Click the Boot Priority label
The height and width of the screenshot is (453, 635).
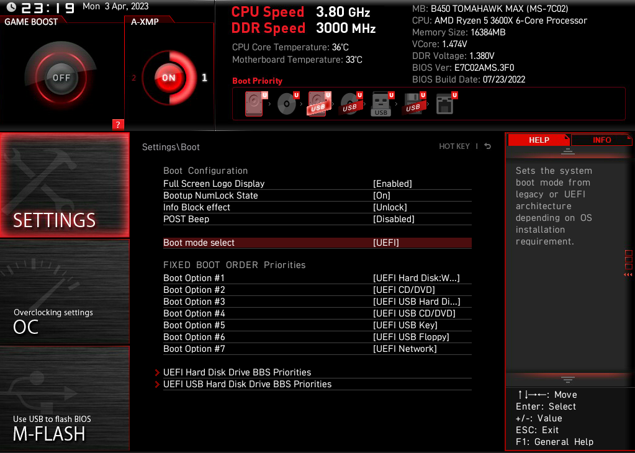pyautogui.click(x=257, y=81)
